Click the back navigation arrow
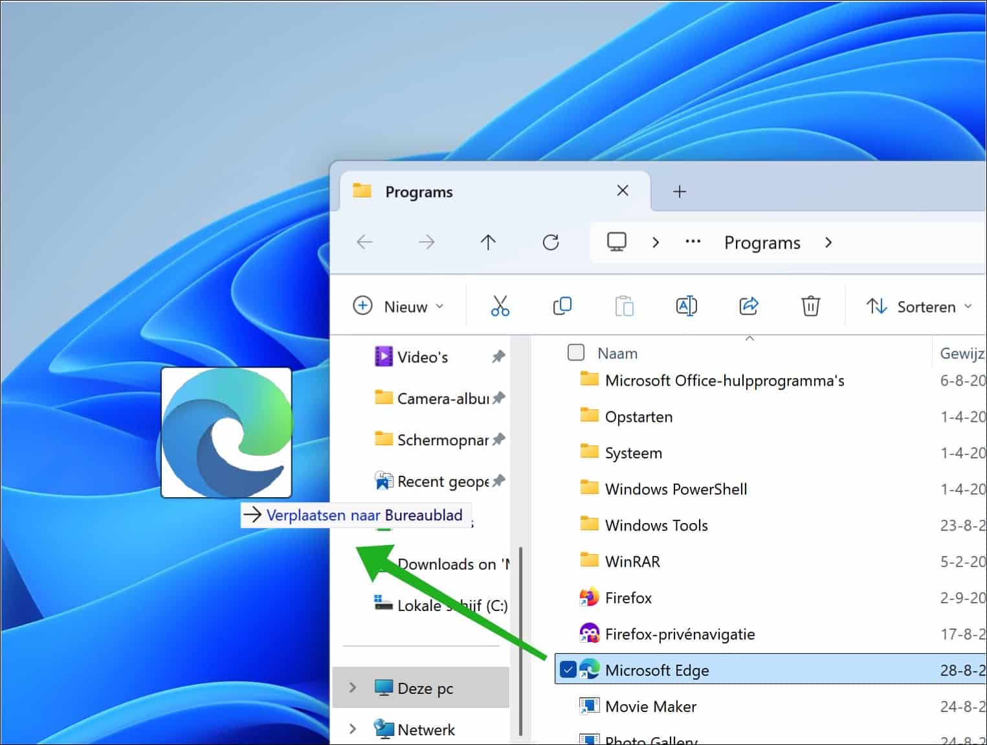Viewport: 987px width, 745px height. pos(364,242)
